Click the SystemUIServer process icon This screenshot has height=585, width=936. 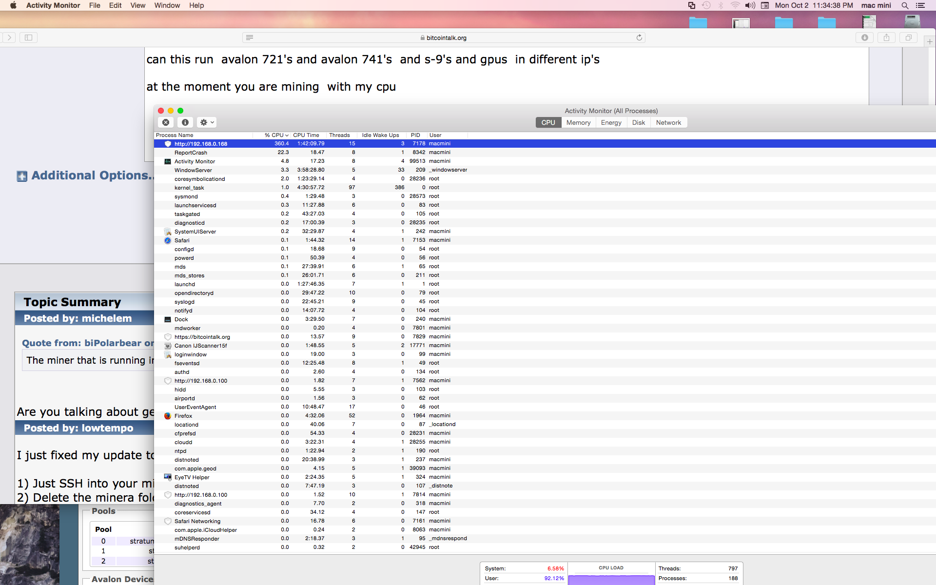[x=168, y=232]
